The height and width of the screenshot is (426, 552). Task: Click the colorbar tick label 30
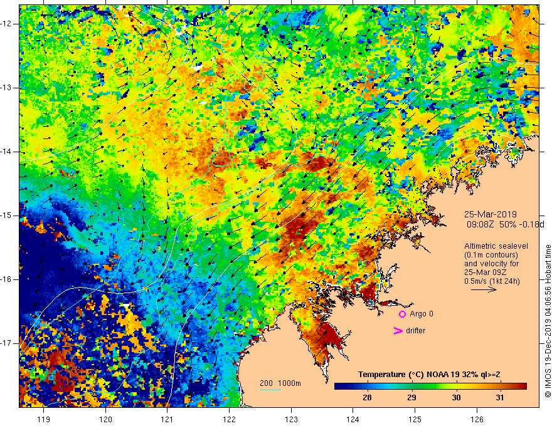click(456, 398)
